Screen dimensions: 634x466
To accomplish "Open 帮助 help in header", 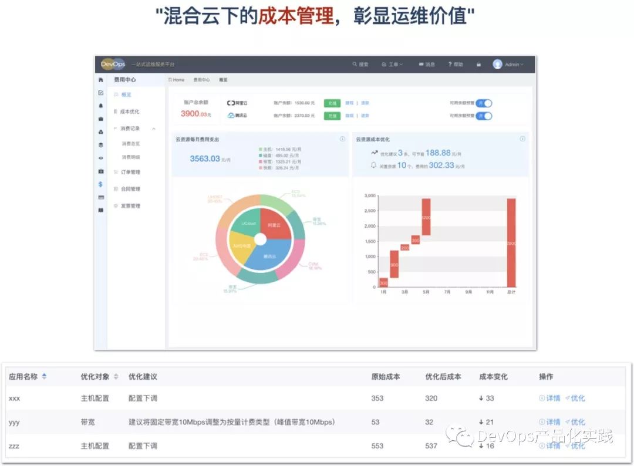I will click(456, 64).
